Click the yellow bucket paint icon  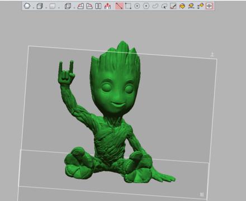(182, 6)
